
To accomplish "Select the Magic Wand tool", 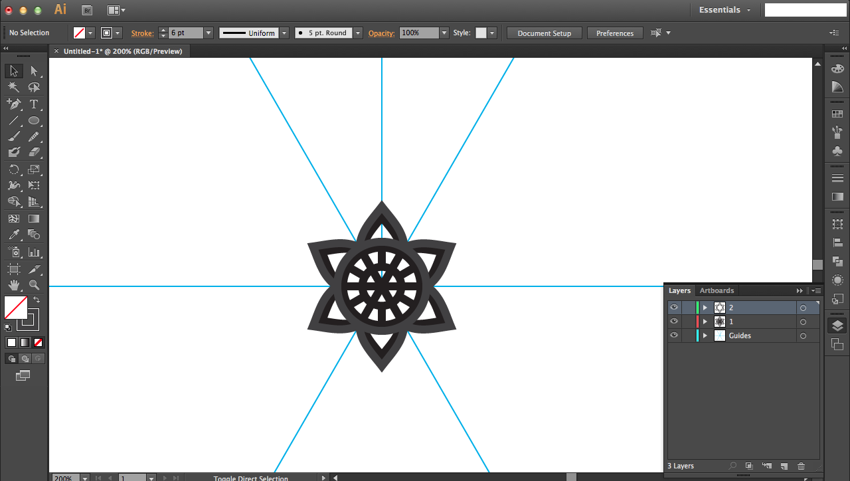I will [14, 87].
